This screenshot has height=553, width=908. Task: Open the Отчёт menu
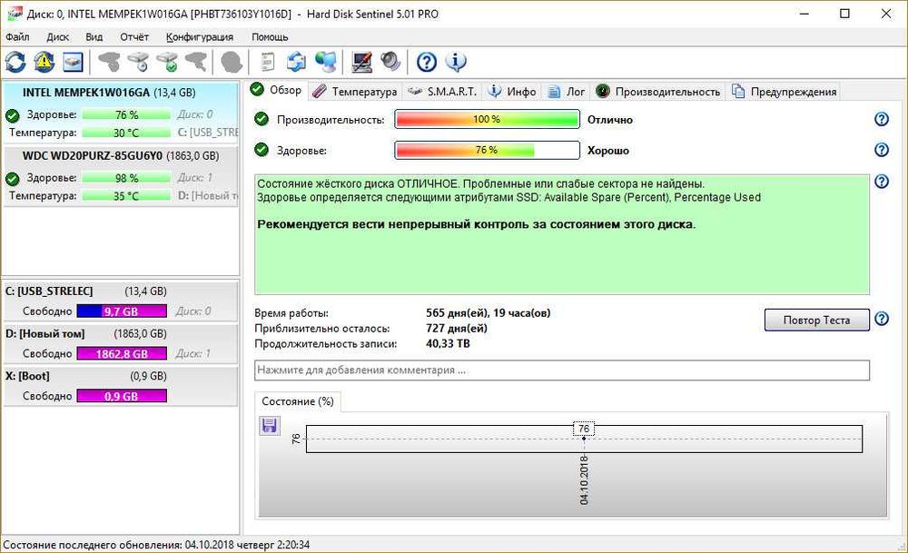[134, 37]
